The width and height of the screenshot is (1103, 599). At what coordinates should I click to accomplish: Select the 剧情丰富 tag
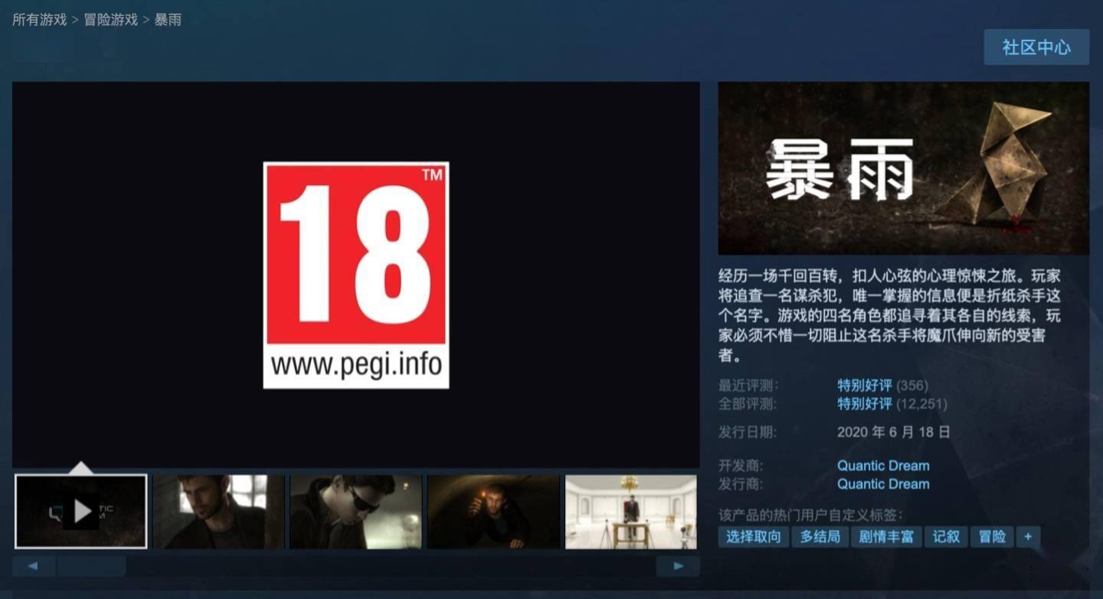pyautogui.click(x=886, y=536)
